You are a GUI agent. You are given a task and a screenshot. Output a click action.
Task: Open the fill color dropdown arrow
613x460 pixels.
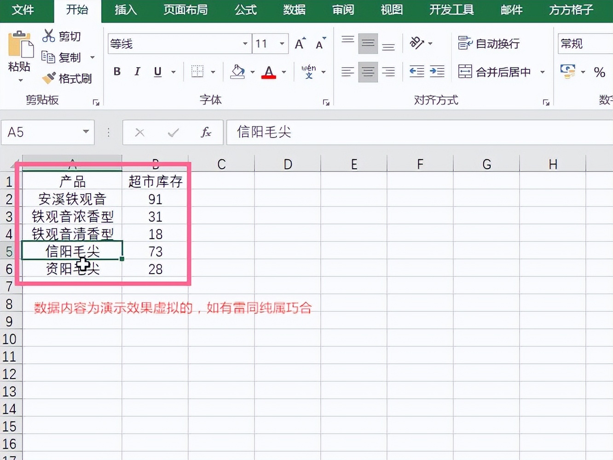coord(252,72)
